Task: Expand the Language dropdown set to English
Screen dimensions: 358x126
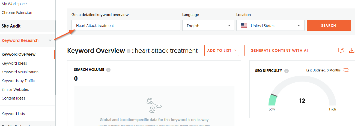Action: [208, 26]
